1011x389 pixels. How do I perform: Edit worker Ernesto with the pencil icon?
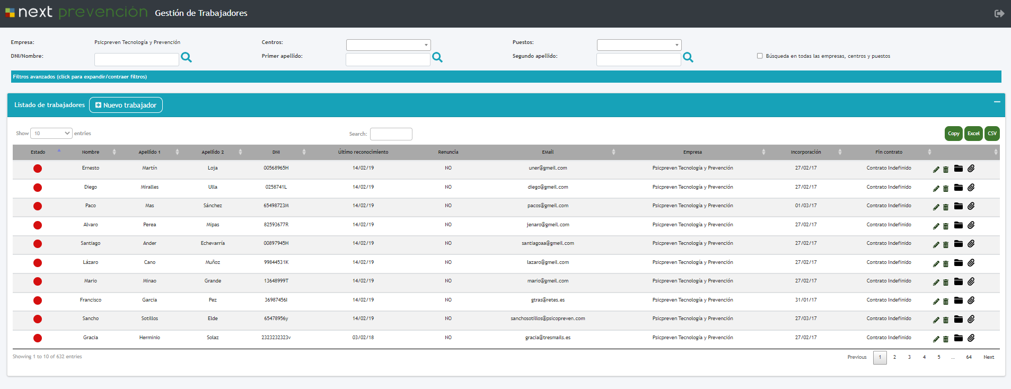pyautogui.click(x=936, y=170)
